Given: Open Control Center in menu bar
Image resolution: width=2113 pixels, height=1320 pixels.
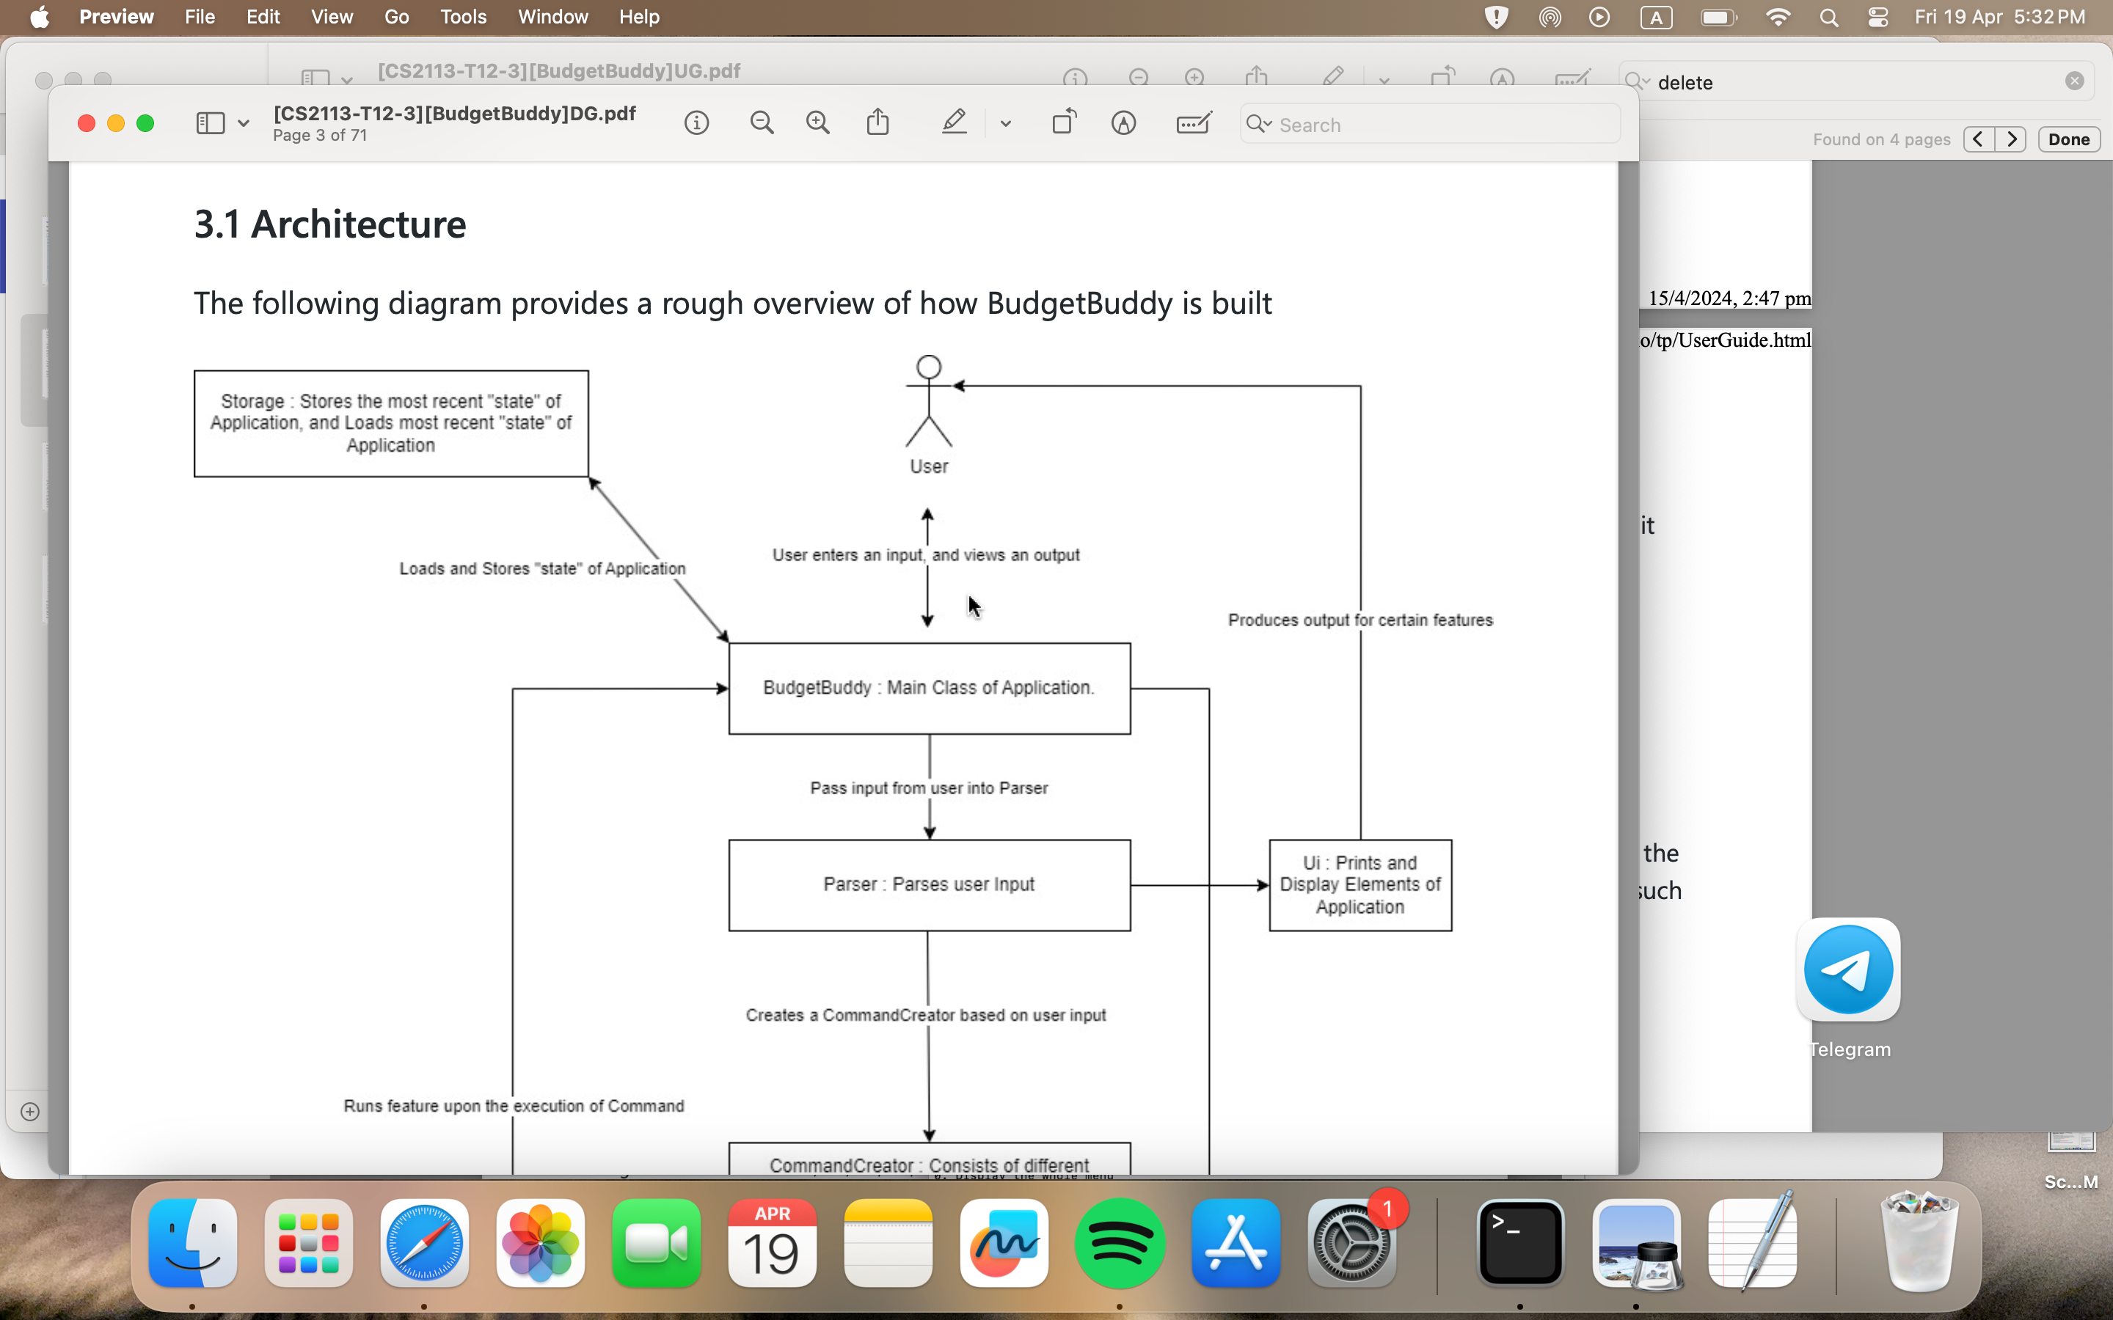Looking at the screenshot, I should pyautogui.click(x=1877, y=18).
